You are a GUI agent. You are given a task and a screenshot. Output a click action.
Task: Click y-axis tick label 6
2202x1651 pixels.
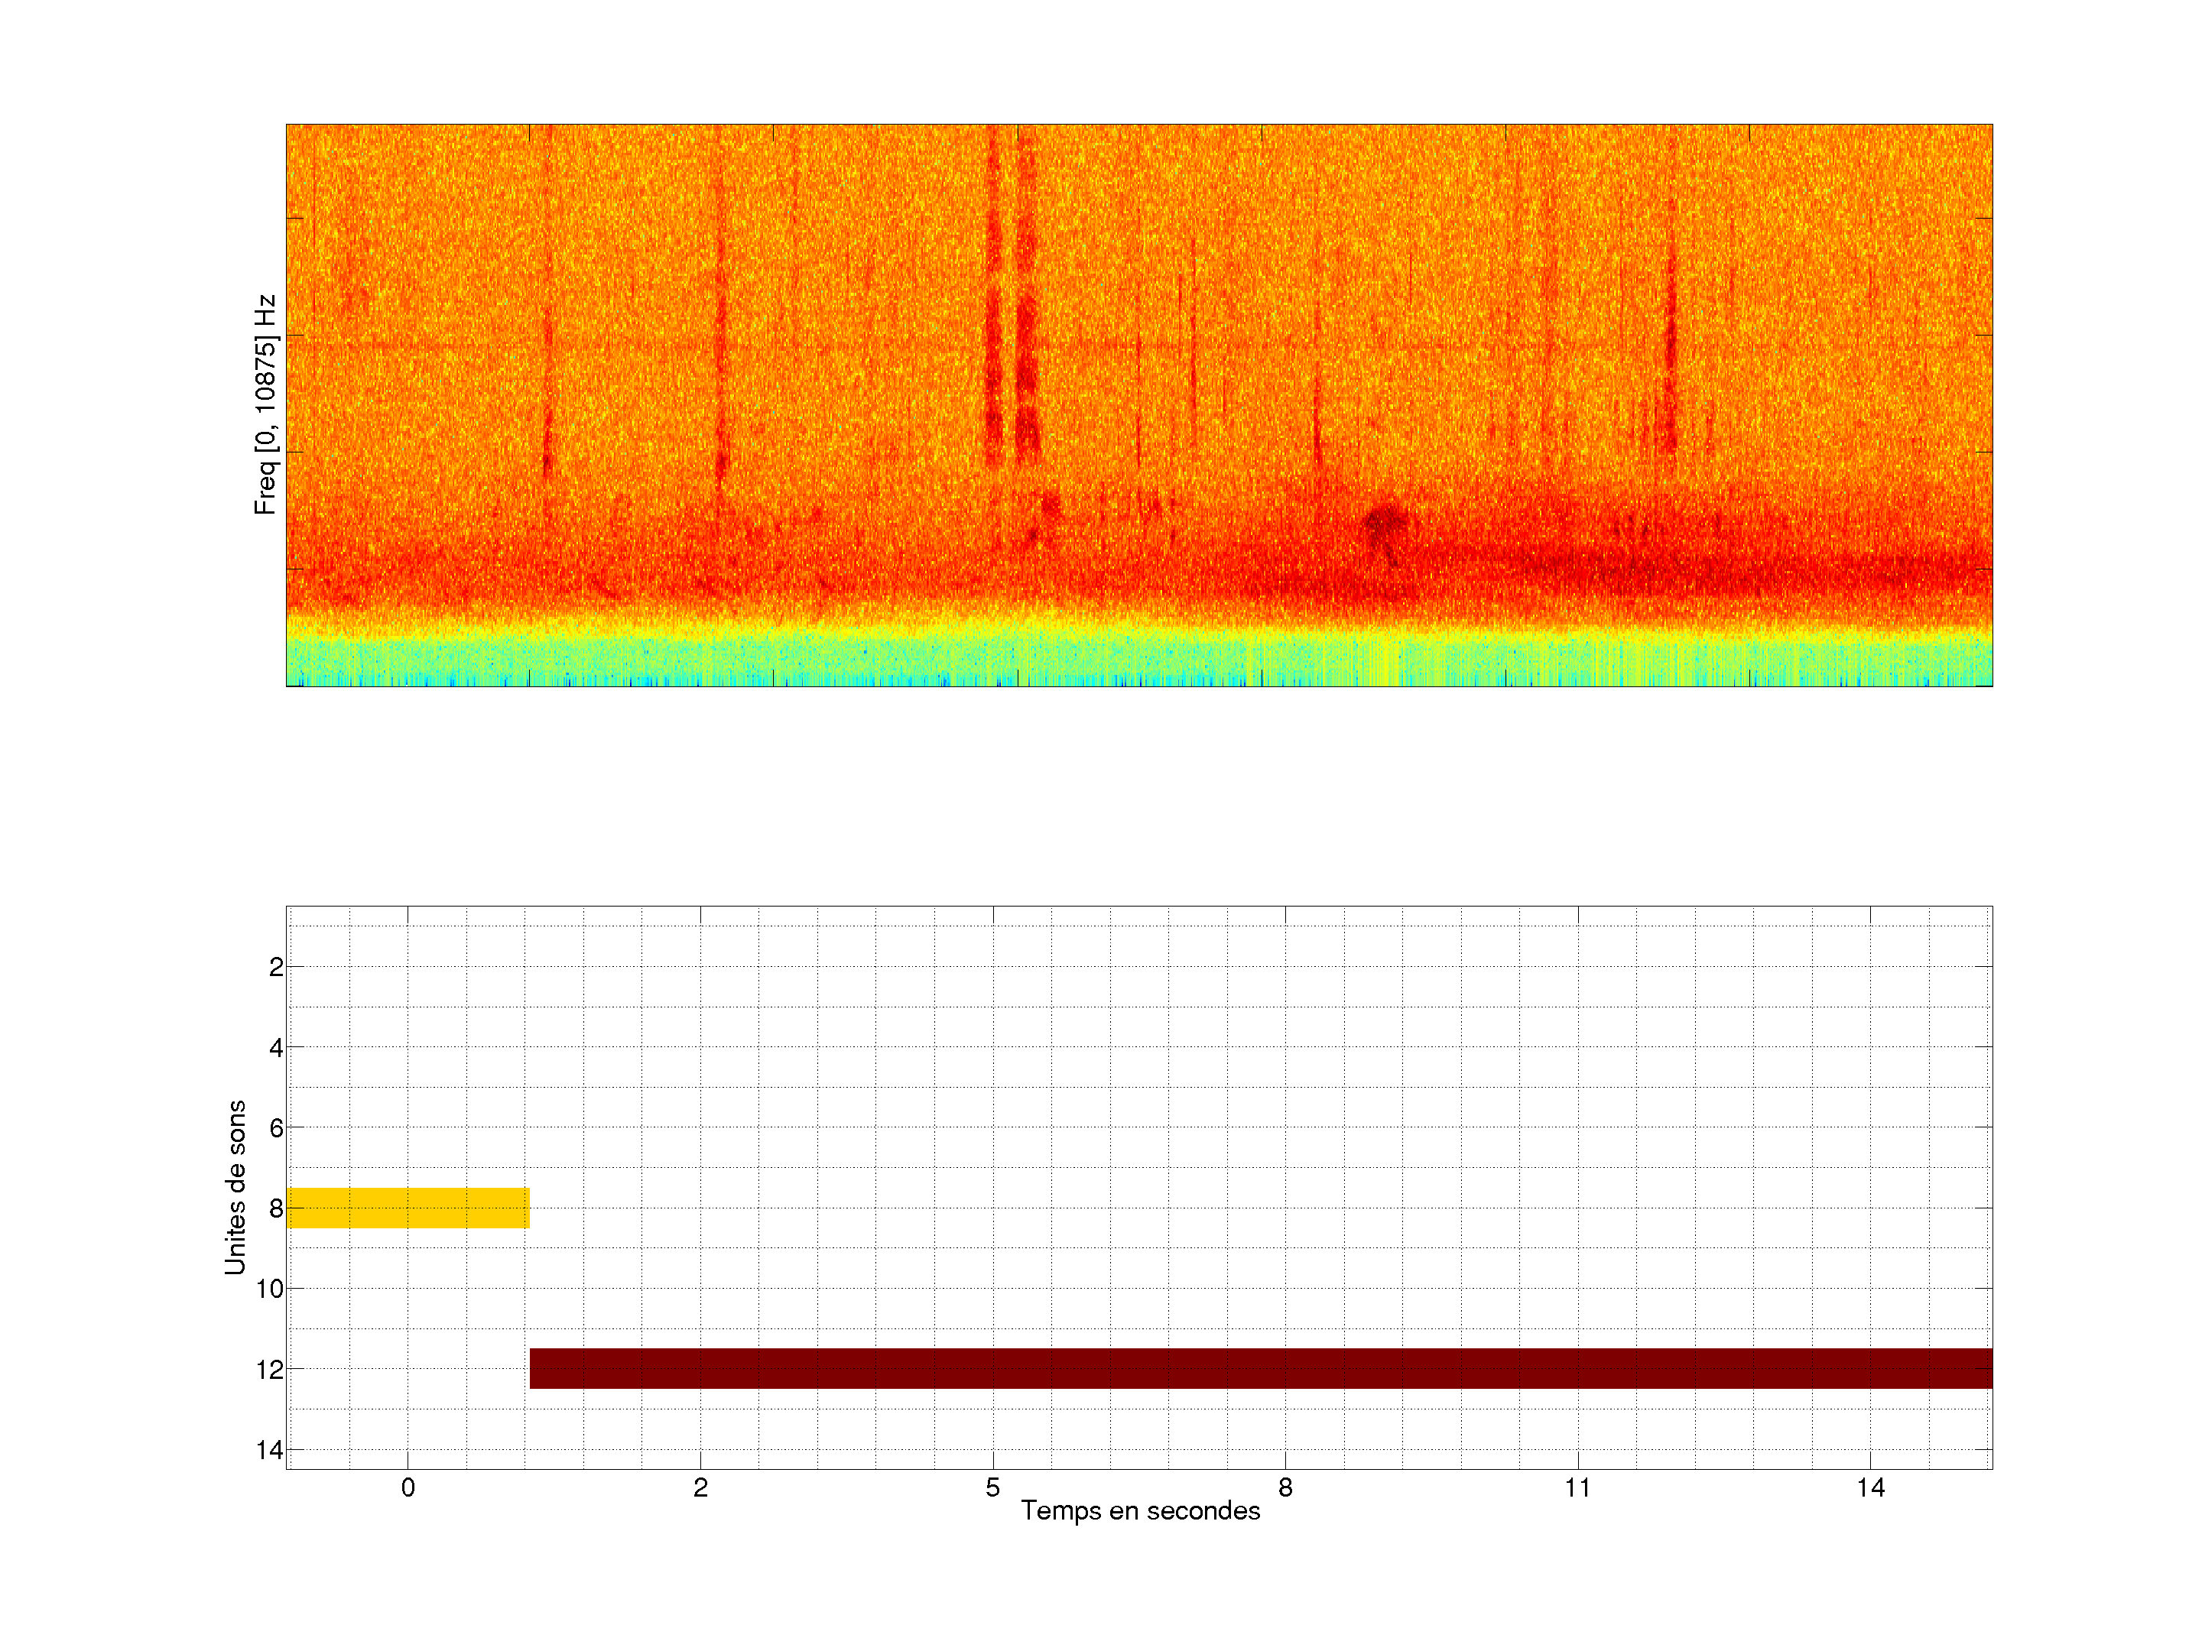(276, 1128)
